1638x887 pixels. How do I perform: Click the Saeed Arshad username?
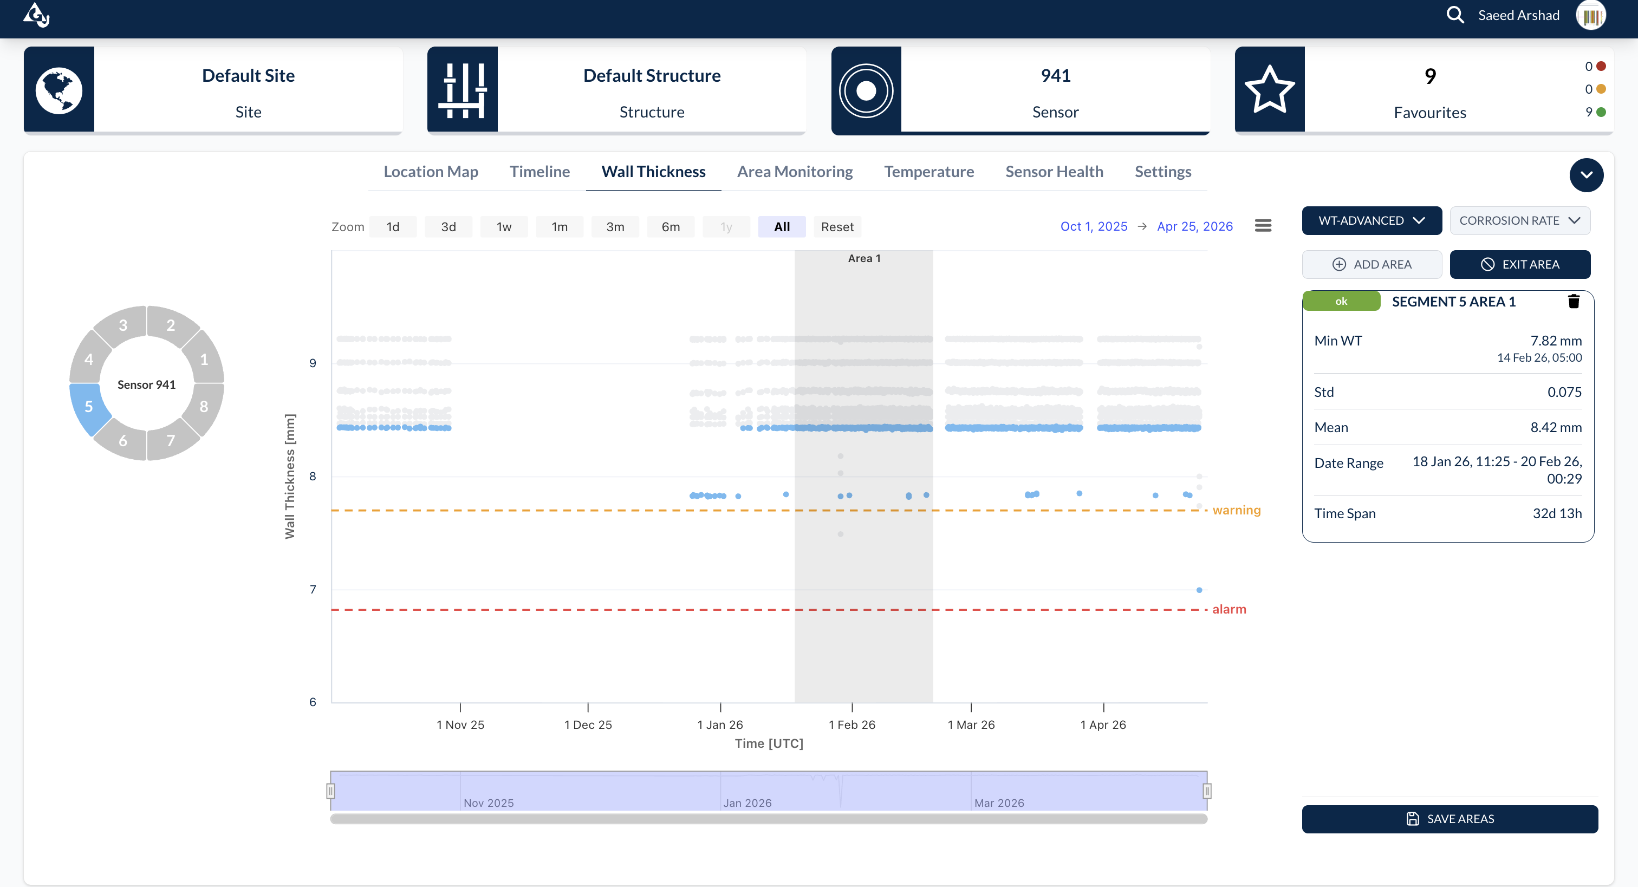(x=1518, y=15)
